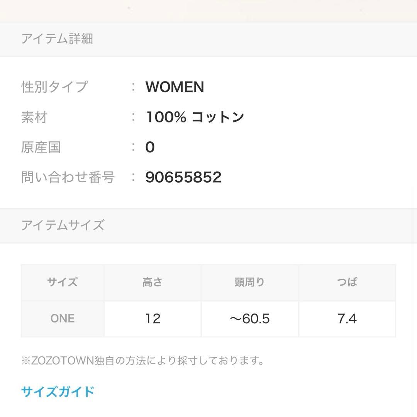Click the 頭周り table column header
The image size is (417, 417).
[x=249, y=282]
